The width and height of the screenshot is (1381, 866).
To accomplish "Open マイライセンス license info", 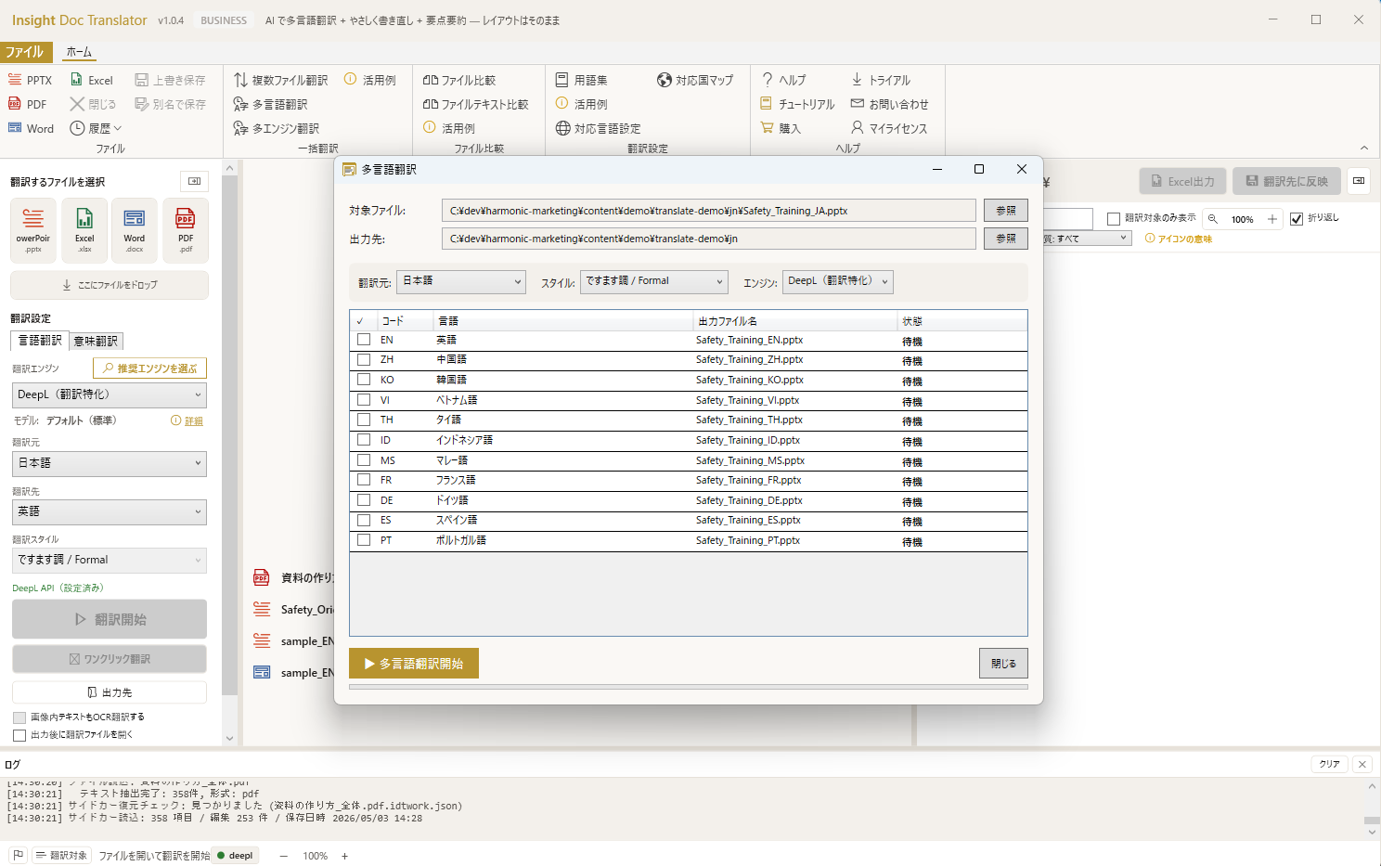I will (x=888, y=128).
